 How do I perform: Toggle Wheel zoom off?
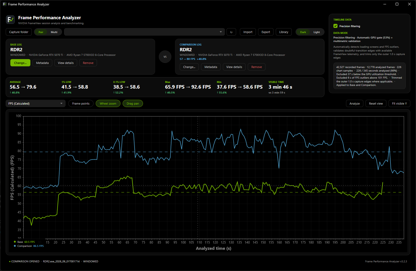pyautogui.click(x=108, y=104)
